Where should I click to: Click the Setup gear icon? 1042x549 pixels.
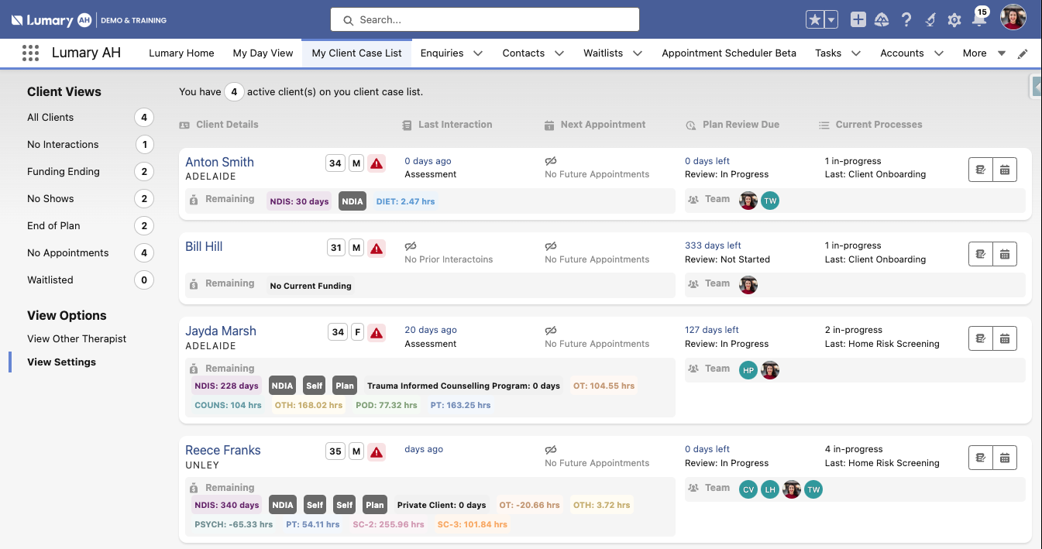pyautogui.click(x=954, y=19)
